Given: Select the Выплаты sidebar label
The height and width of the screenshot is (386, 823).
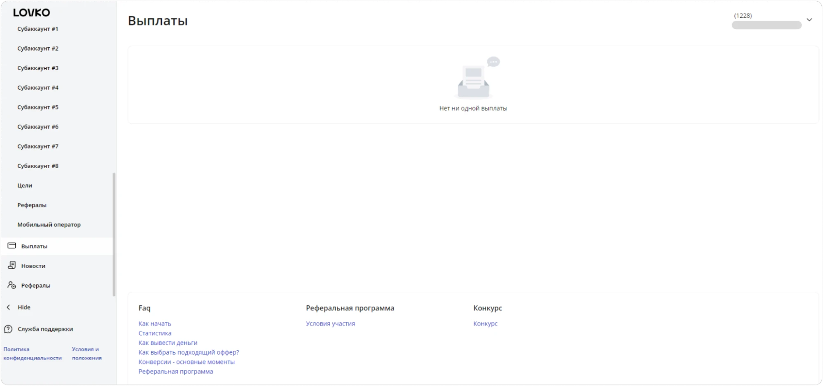Looking at the screenshot, I should [x=34, y=246].
